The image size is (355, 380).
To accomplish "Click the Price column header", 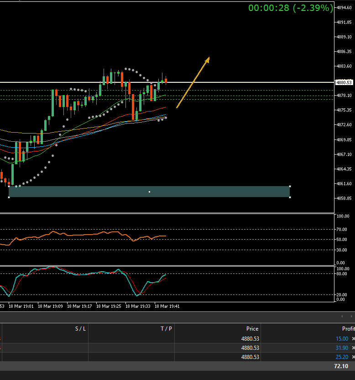I will click(x=252, y=329).
